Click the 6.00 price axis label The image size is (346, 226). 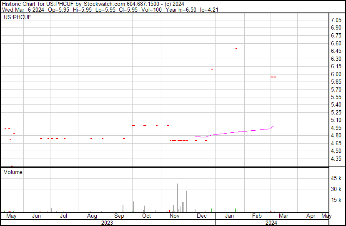click(x=336, y=74)
